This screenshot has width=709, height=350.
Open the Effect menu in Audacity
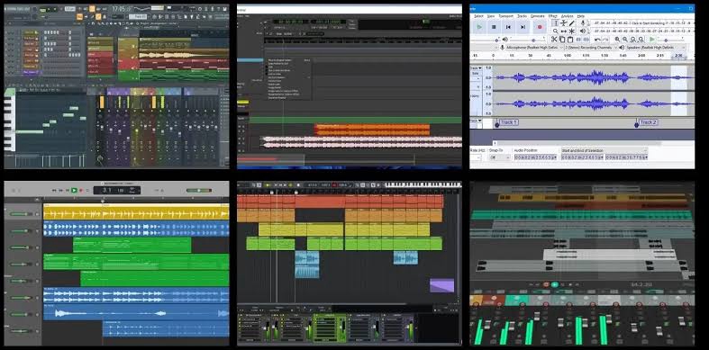(x=552, y=16)
